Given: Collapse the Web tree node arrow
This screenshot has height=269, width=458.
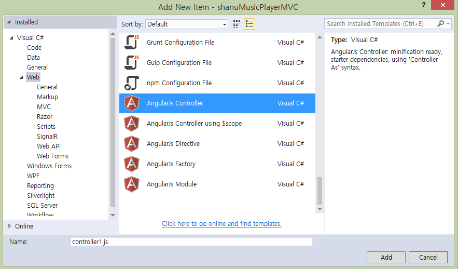Looking at the screenshot, I should 21,77.
